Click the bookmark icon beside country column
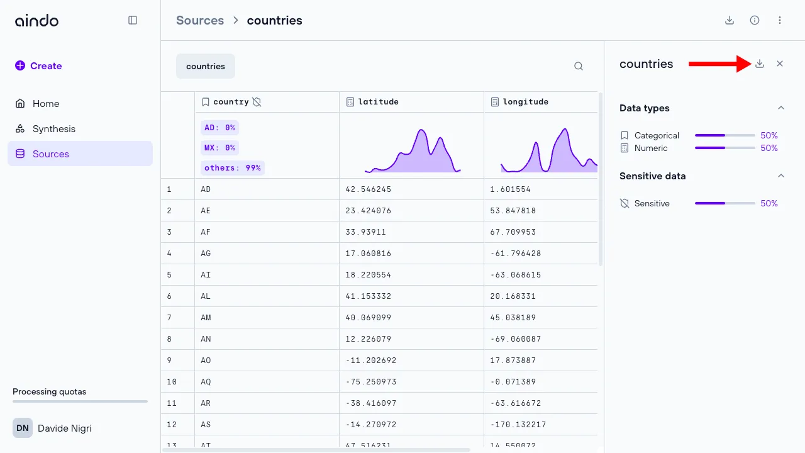The width and height of the screenshot is (805, 453). [206, 102]
